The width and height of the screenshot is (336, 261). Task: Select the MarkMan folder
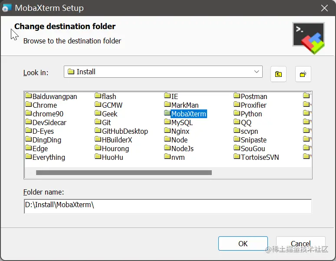[181, 105]
